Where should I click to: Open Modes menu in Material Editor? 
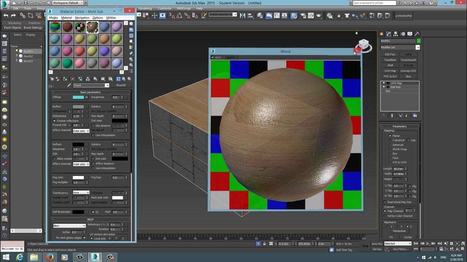pos(54,17)
